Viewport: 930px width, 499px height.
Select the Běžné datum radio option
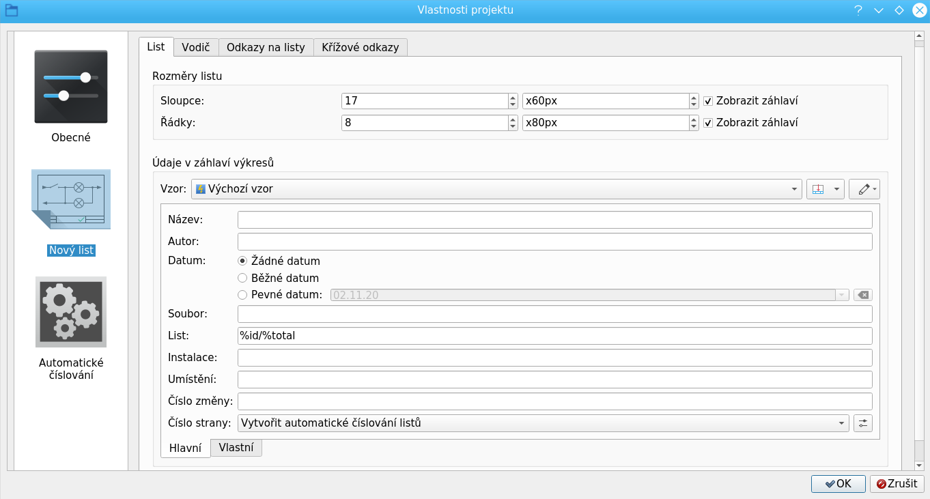click(x=242, y=278)
